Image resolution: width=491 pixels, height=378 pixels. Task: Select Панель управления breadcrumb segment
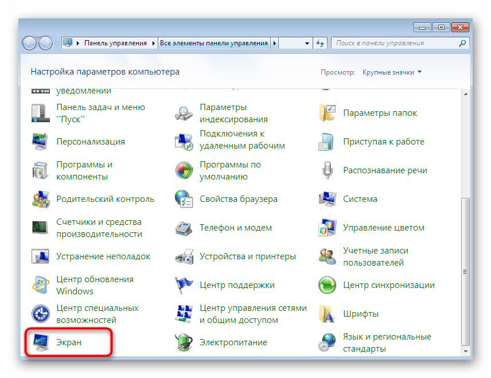click(x=115, y=43)
